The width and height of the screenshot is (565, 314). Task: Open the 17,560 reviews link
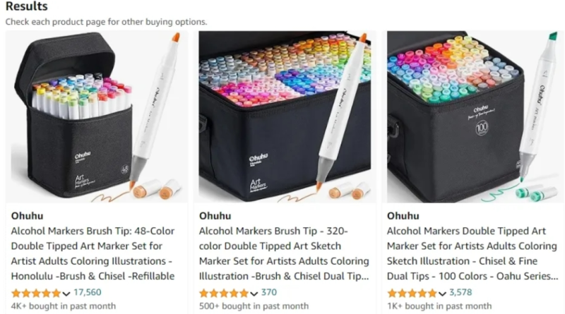coord(87,292)
